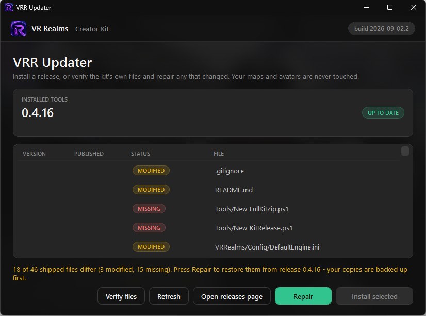The height and width of the screenshot is (316, 426).
Task: Click the '18 of 46 shipped files differ' message
Action: coord(210,274)
